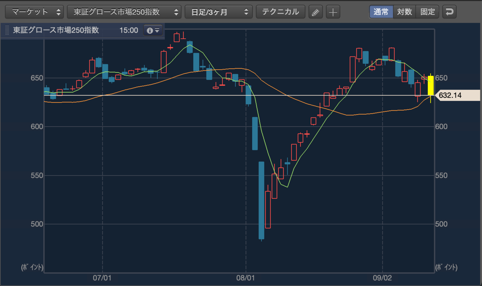Click the lowest long blue candlestick near 500
Screen dimensions: 482x286
[261, 201]
